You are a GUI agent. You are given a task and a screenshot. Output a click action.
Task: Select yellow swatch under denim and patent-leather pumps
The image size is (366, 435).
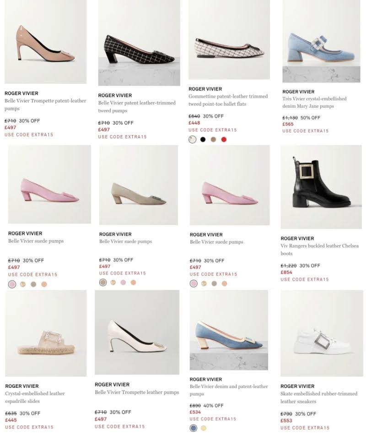[204, 428]
